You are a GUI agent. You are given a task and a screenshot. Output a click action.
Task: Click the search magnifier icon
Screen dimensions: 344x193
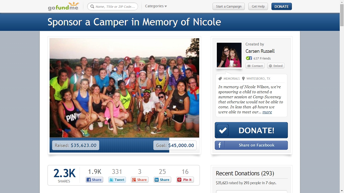[92, 7]
